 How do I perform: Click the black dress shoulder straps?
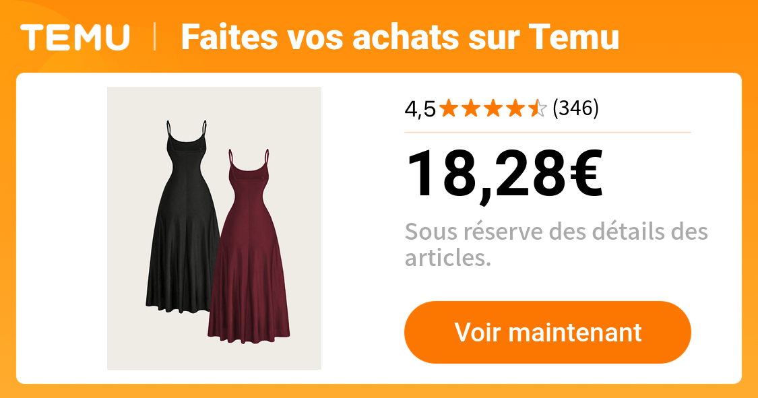click(187, 129)
